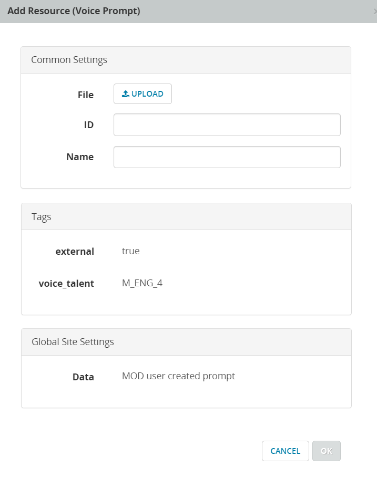377x488 pixels.
Task: Click the external tag value true
Action: (131, 251)
